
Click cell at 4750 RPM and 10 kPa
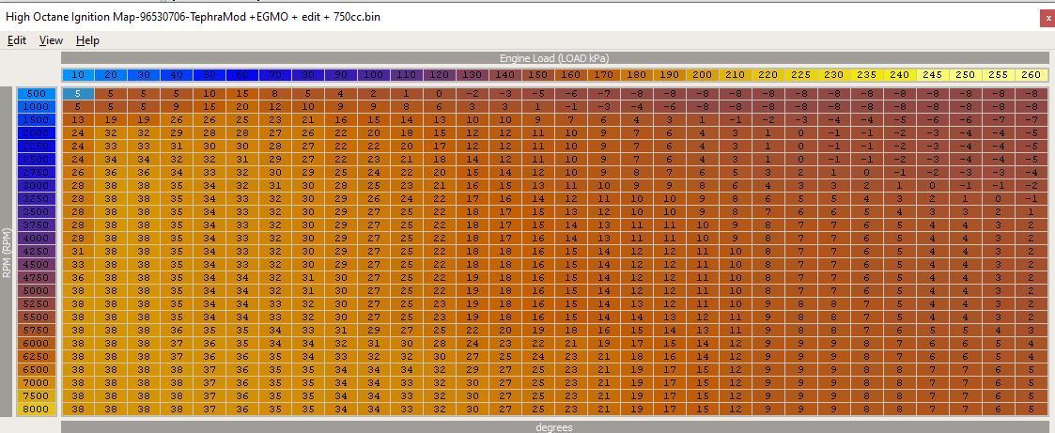coord(78,278)
